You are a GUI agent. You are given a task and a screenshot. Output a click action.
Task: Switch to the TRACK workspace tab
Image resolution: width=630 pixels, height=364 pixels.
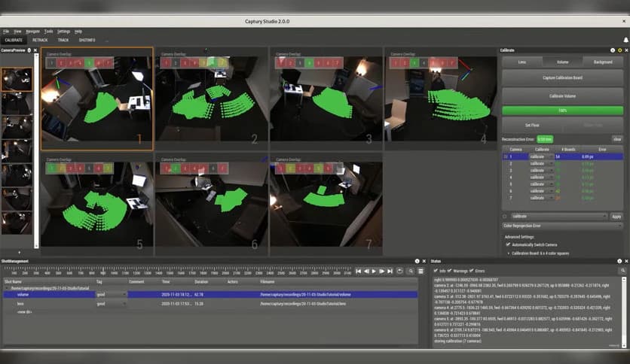63,40
